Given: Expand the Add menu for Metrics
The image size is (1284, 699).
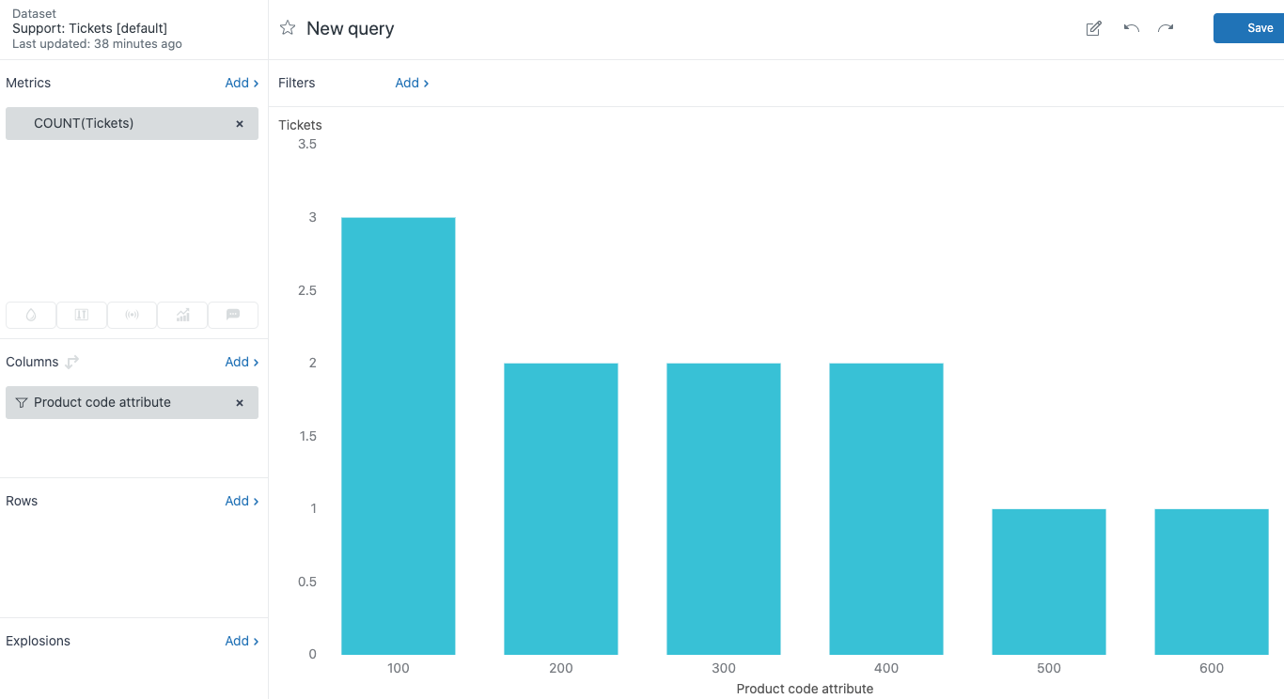Looking at the screenshot, I should tap(242, 83).
